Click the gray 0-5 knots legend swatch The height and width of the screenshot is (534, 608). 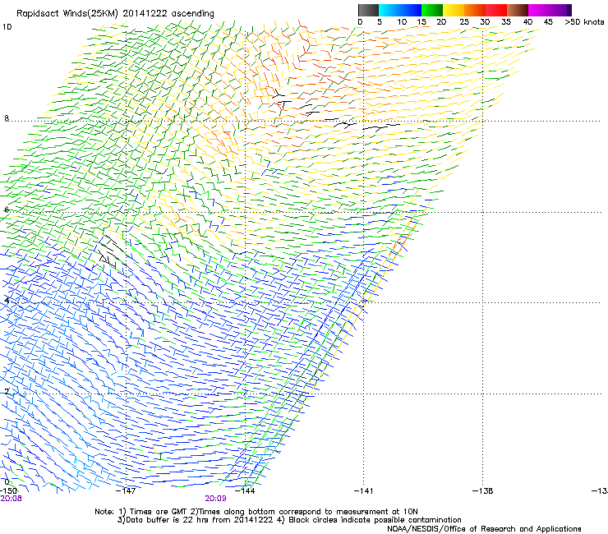pyautogui.click(x=368, y=10)
